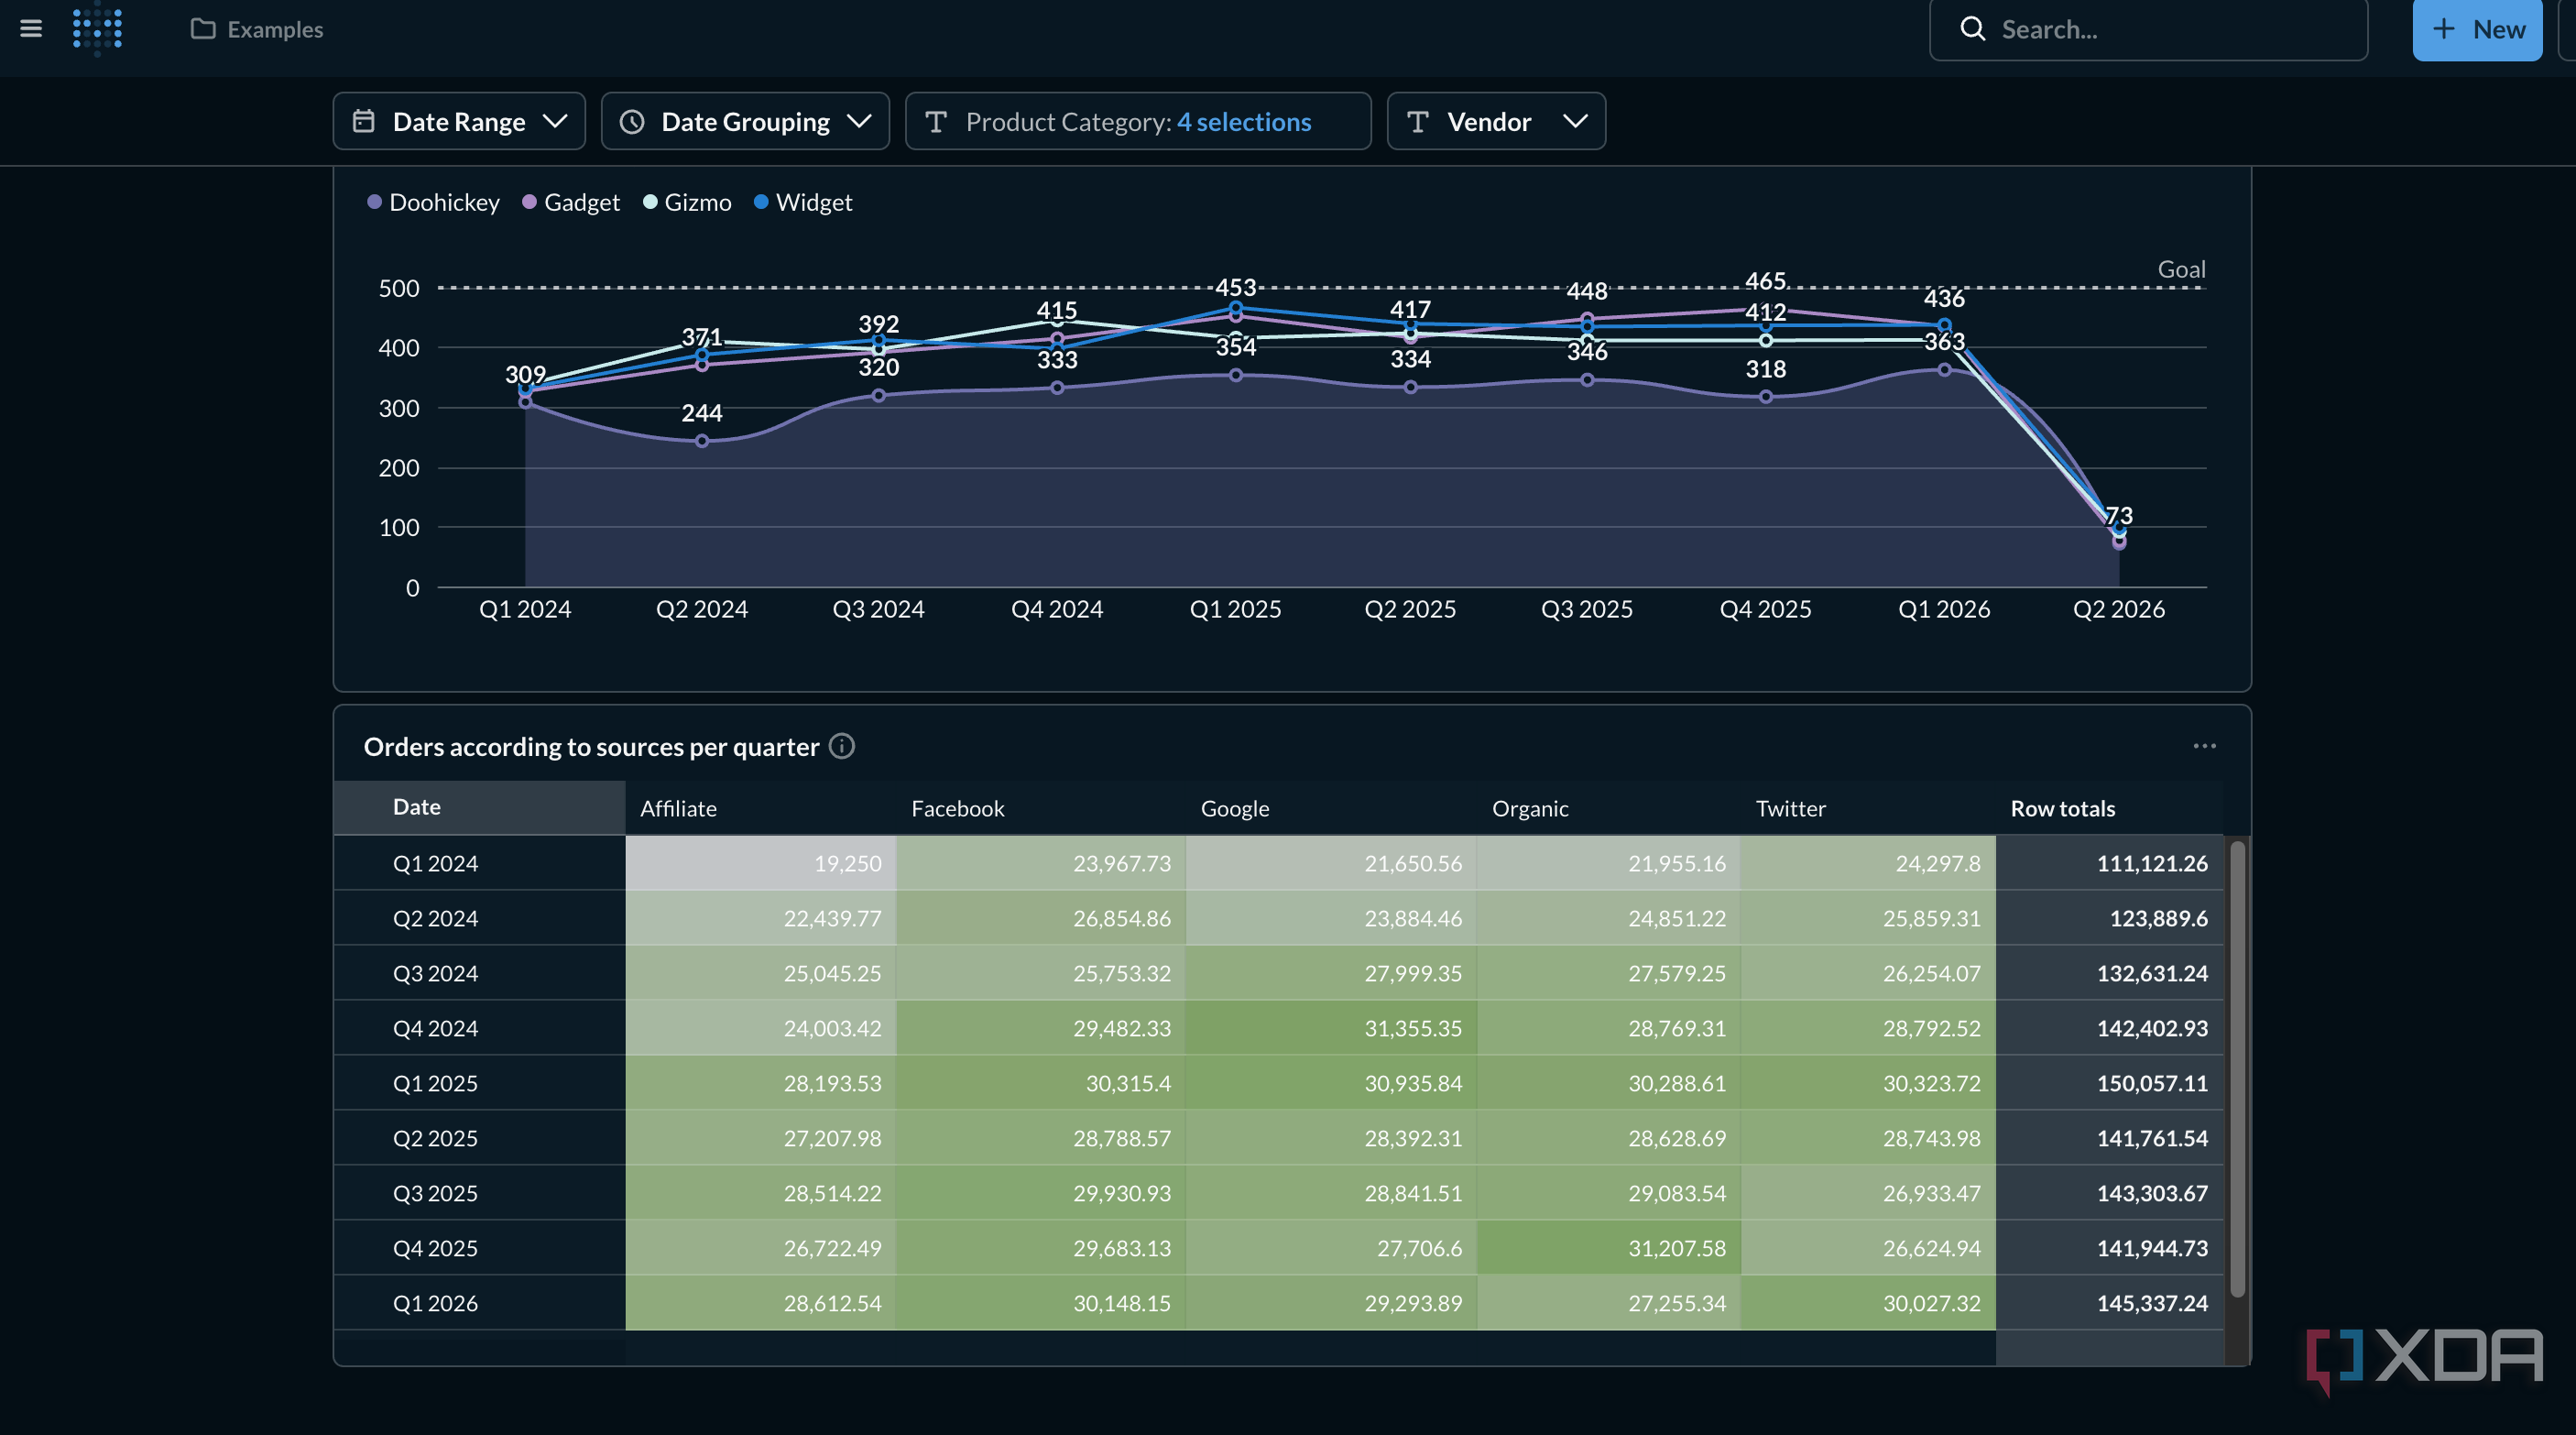The image size is (2576, 1435).
Task: Expand the Vendor filter dropdown
Action: [x=1496, y=121]
